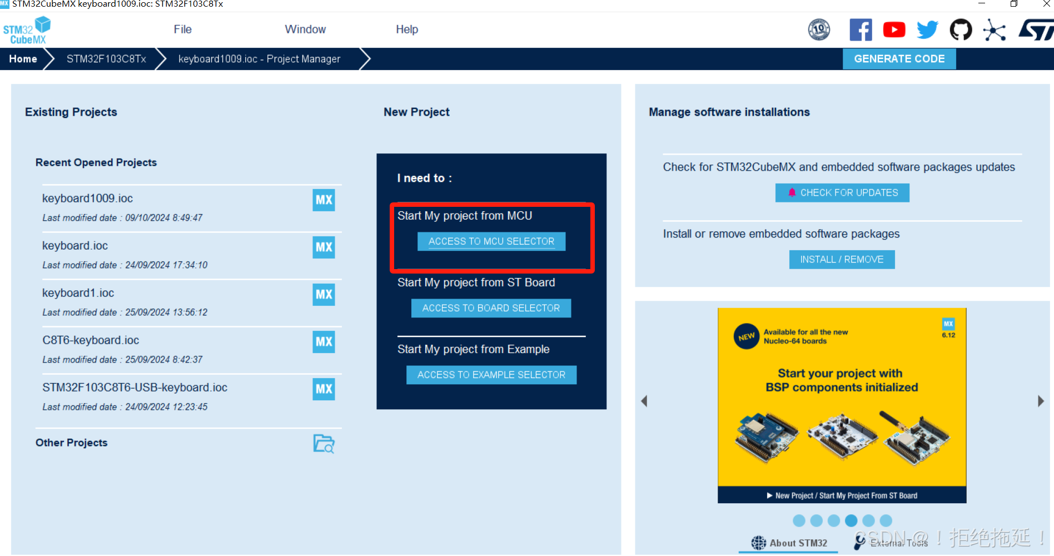Open the Window menu
This screenshot has width=1054, height=556.
[305, 29]
